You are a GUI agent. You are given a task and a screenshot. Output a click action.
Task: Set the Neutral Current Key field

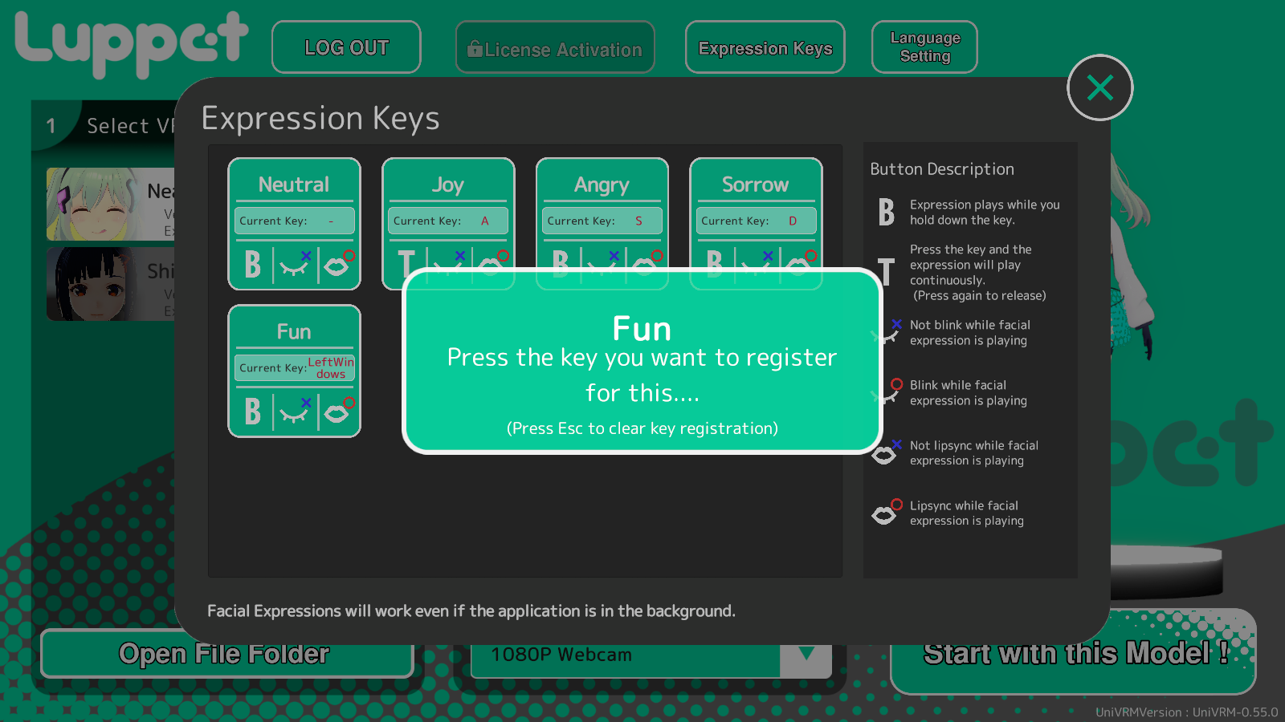tap(294, 221)
